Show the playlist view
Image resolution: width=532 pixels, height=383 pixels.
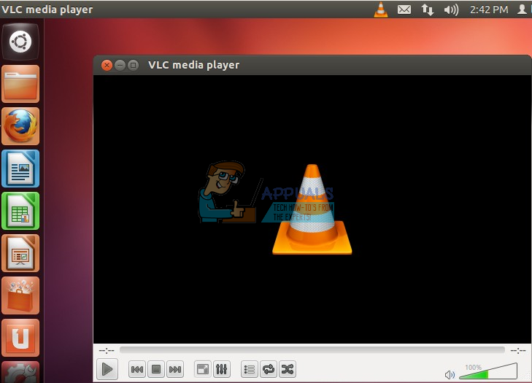249,370
